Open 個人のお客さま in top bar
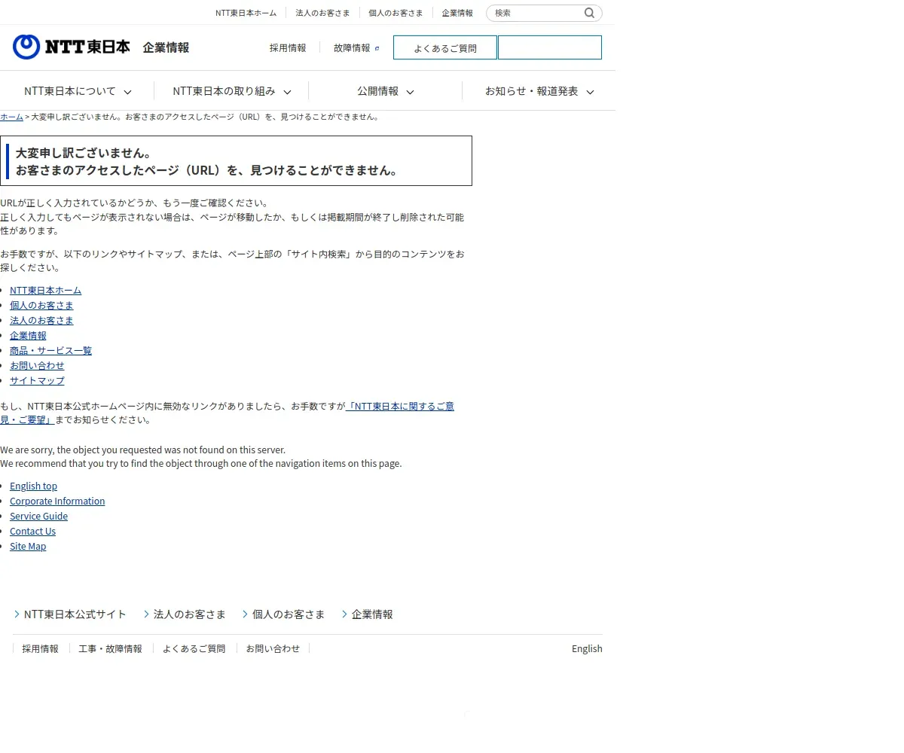The height and width of the screenshot is (753, 904). (x=395, y=13)
